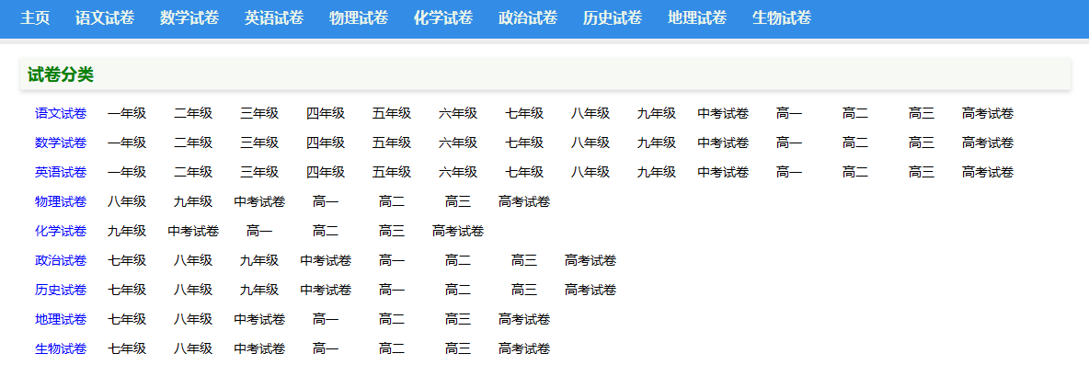Click the blue 化学试卷 category link
Viewport: 1089px width, 365px height.
click(61, 231)
